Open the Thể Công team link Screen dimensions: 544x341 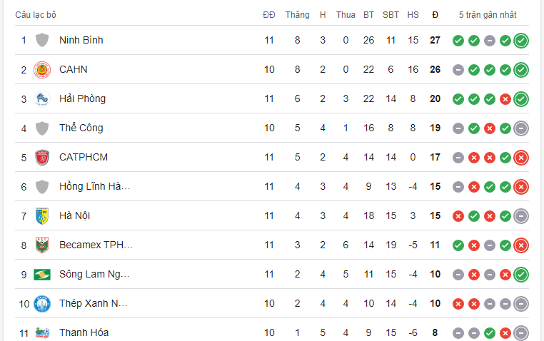point(81,128)
